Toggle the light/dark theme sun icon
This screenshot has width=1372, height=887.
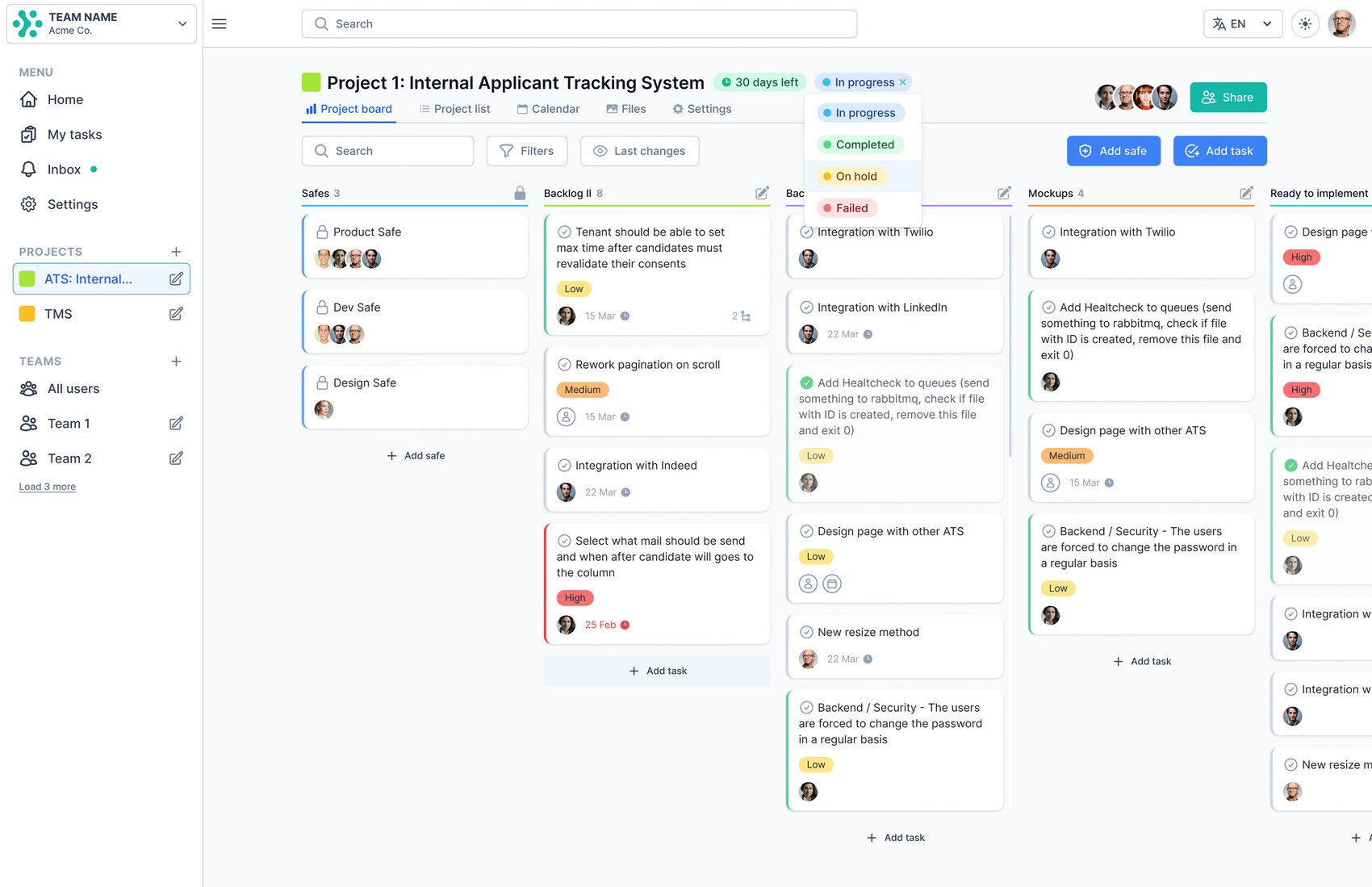click(1305, 24)
